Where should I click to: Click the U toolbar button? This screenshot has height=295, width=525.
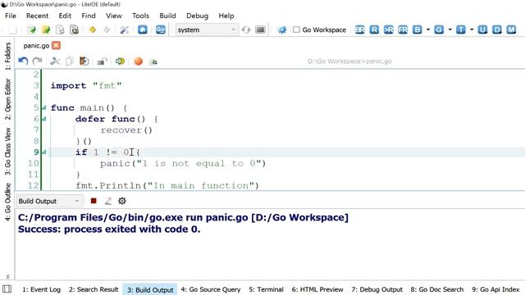482,29
